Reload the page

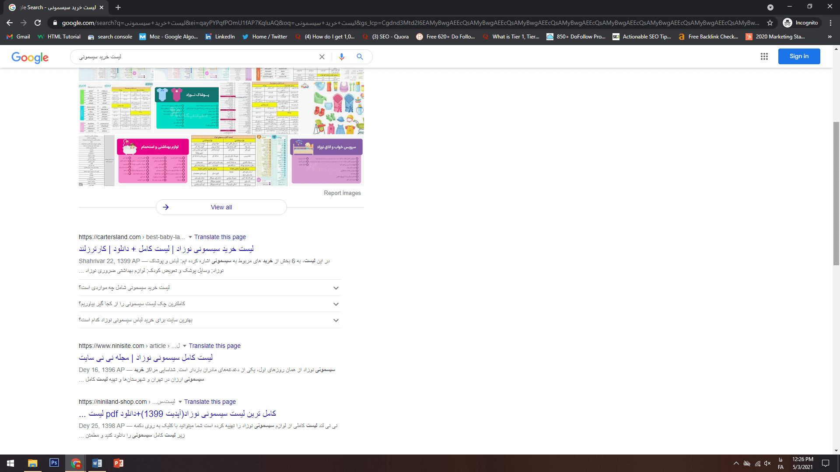coord(38,23)
